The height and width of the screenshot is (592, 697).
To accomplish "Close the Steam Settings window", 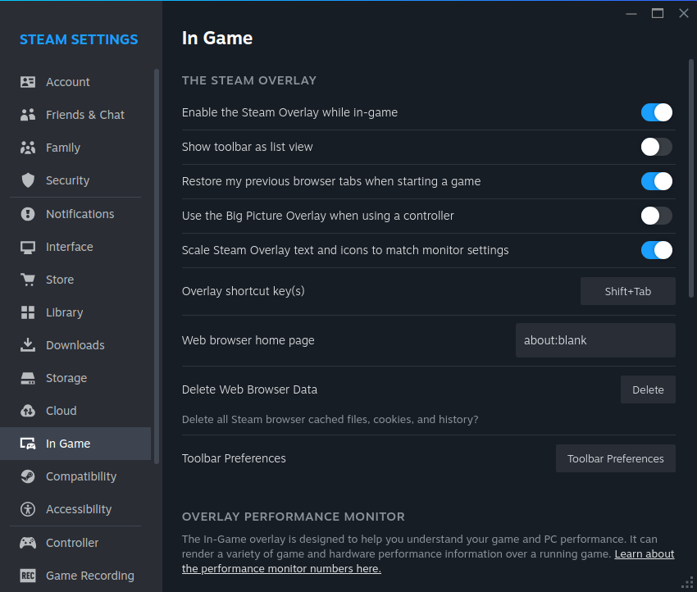I will pyautogui.click(x=684, y=13).
